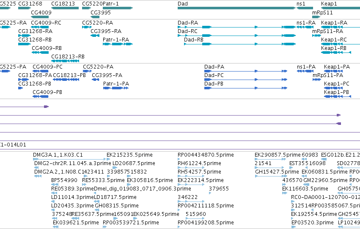Select EST RH54257.5prime
Image resolution: width=360 pixels, height=229 pixels.
[x=191, y=176]
